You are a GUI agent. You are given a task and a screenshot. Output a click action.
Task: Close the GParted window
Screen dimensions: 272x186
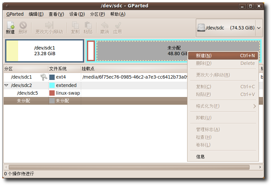259,6
